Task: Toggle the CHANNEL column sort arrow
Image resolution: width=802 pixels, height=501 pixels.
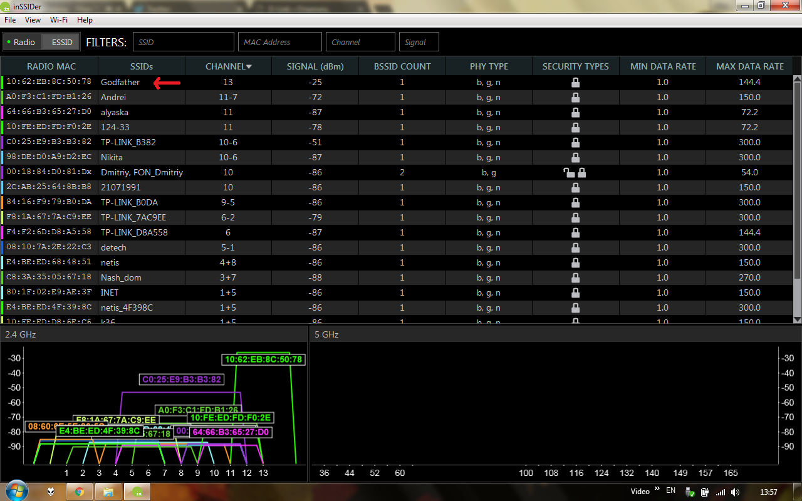Action: coord(249,66)
